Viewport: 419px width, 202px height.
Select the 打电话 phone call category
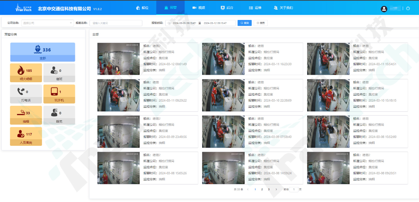(x=26, y=94)
